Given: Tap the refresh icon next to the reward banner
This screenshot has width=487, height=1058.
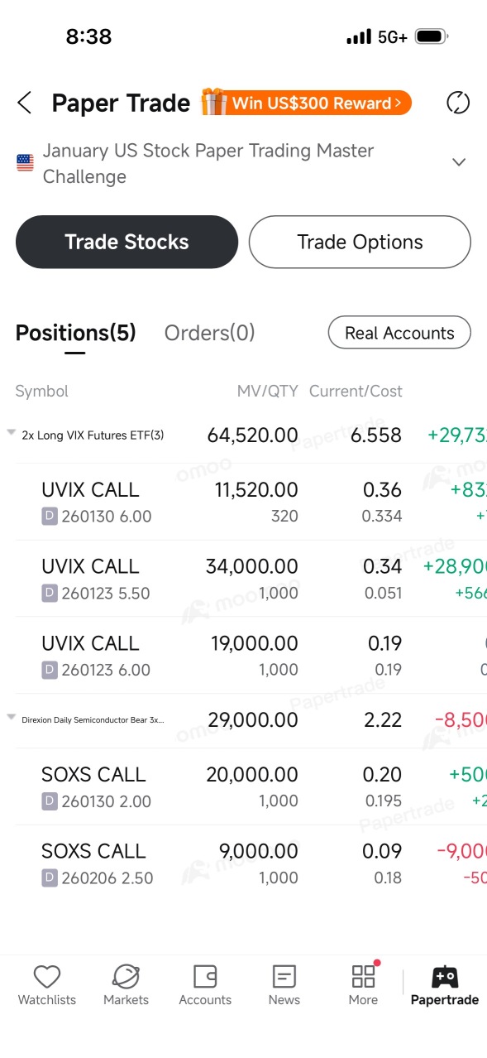Looking at the screenshot, I should (458, 103).
